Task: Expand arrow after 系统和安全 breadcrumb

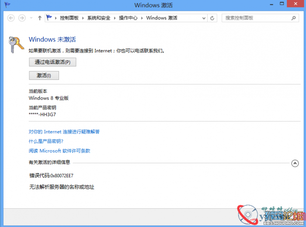Action: click(115, 18)
